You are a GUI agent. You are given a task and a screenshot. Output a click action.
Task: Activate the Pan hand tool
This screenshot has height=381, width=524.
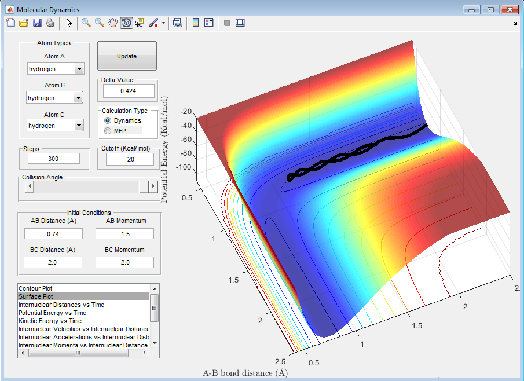(113, 23)
